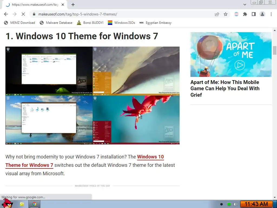Viewport: 277px width, 208px height.
Task: Open a new tab
Action: click(73, 5)
